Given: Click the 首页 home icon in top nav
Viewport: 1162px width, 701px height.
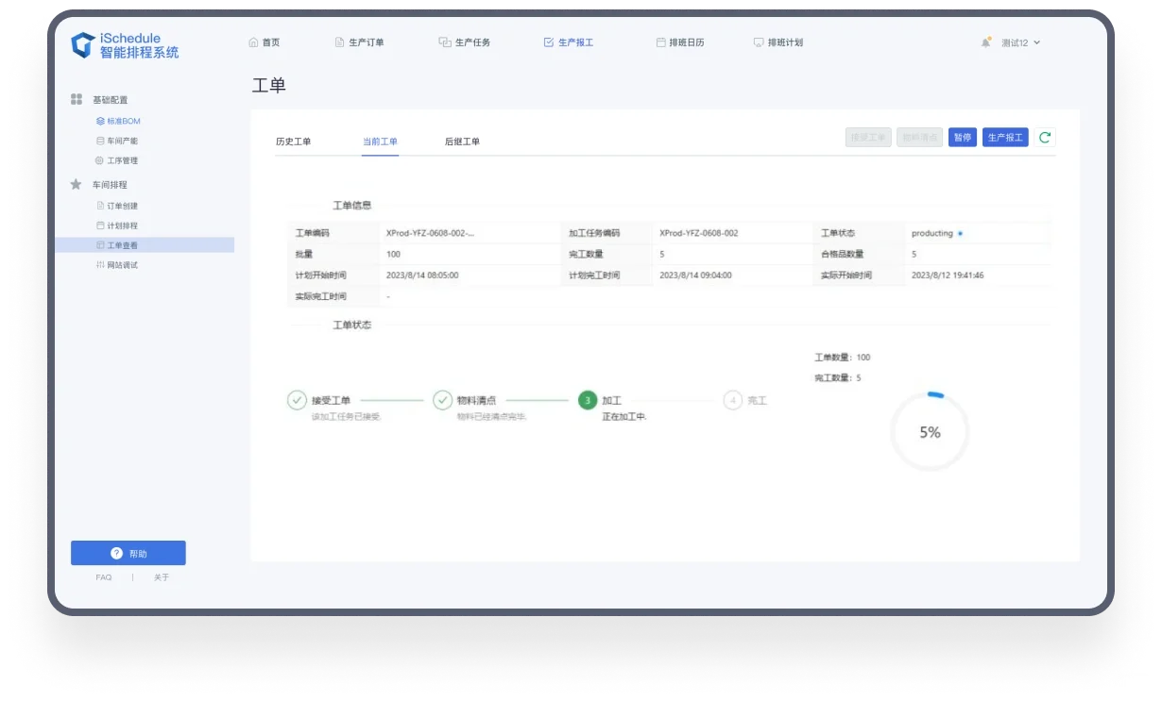Looking at the screenshot, I should click(252, 42).
